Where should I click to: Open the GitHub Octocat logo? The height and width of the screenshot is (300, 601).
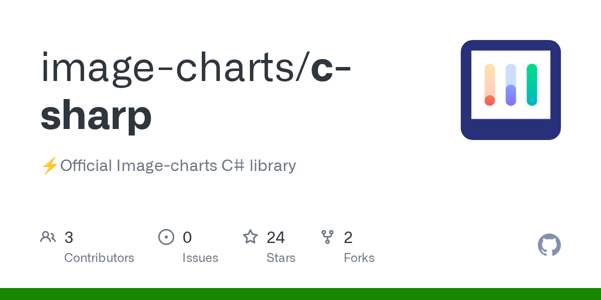[x=549, y=245]
